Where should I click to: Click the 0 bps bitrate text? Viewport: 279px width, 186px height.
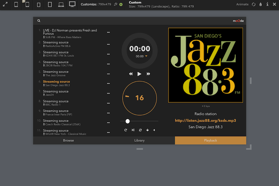pyautogui.click(x=206, y=106)
